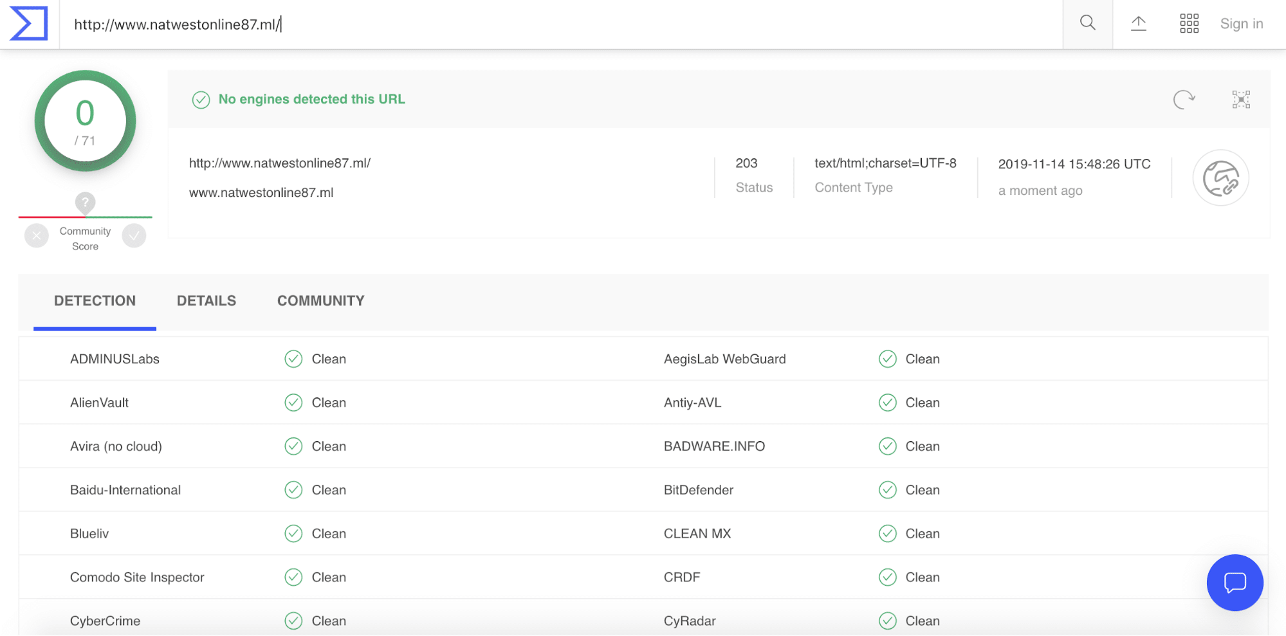Click the clean check icon for CyRadar

(x=888, y=621)
